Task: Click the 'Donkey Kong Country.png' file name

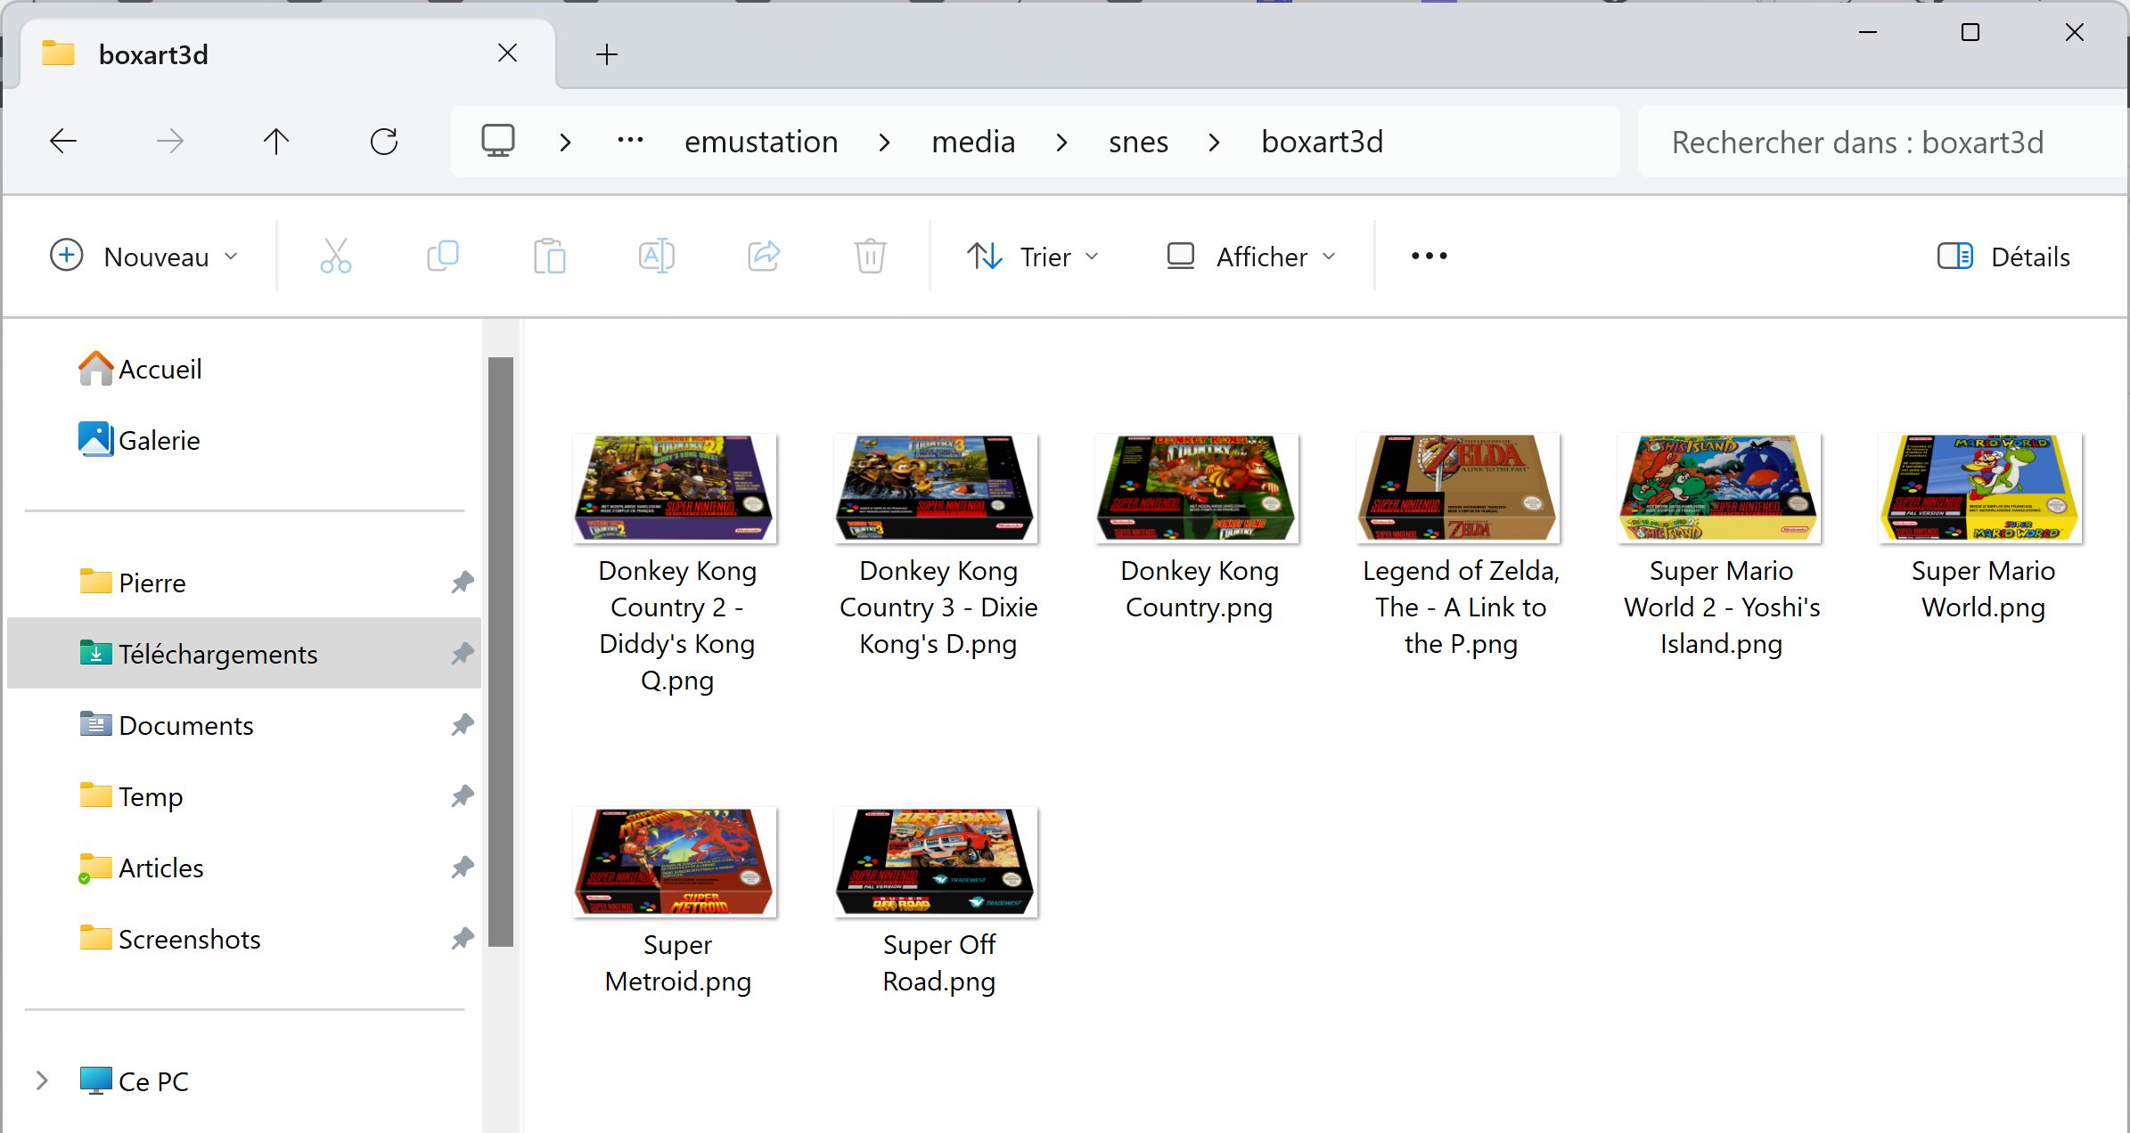Action: coord(1200,589)
